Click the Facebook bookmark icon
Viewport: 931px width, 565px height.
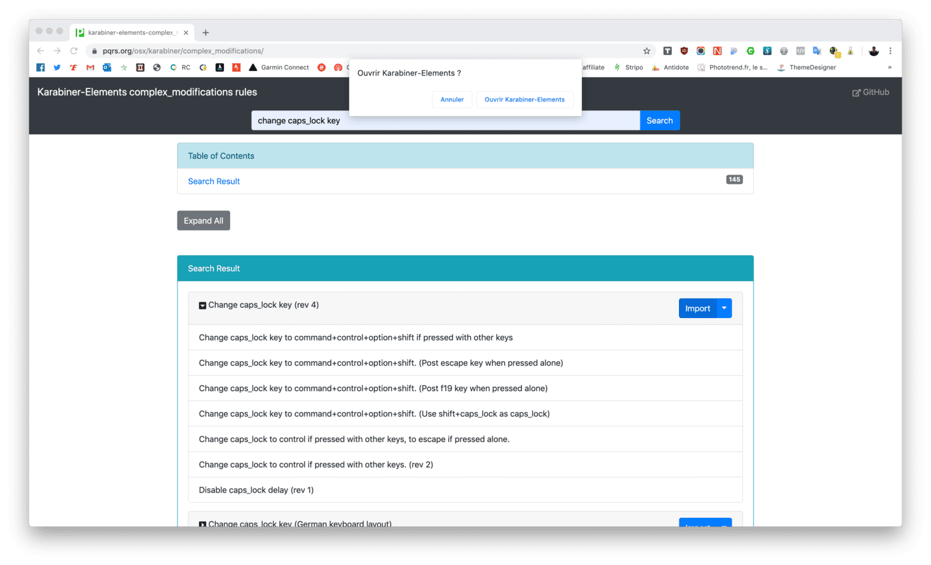[41, 67]
